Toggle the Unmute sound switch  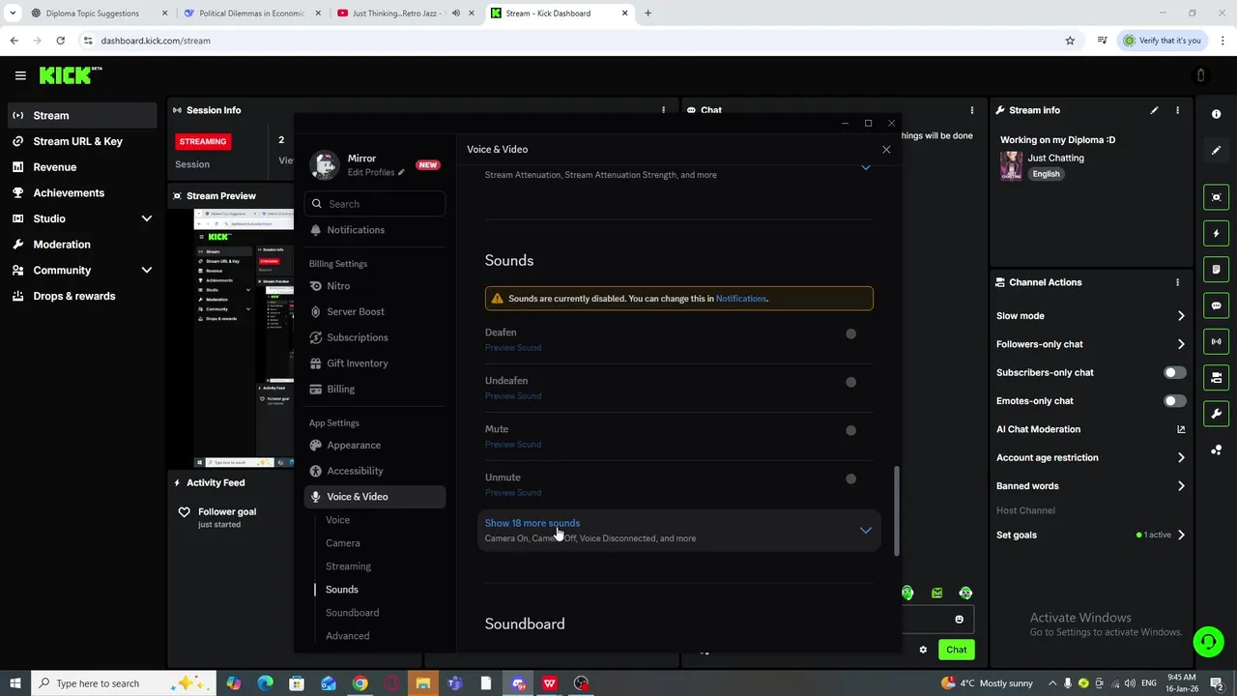pyautogui.click(x=850, y=478)
